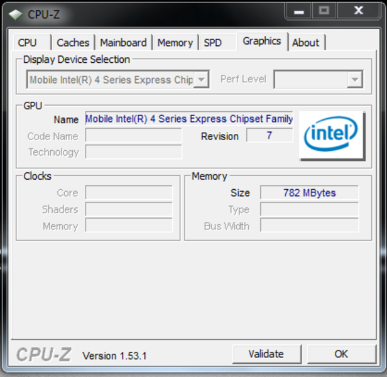Image resolution: width=387 pixels, height=377 pixels.
Task: Click the GPU Name field
Action: point(189,119)
